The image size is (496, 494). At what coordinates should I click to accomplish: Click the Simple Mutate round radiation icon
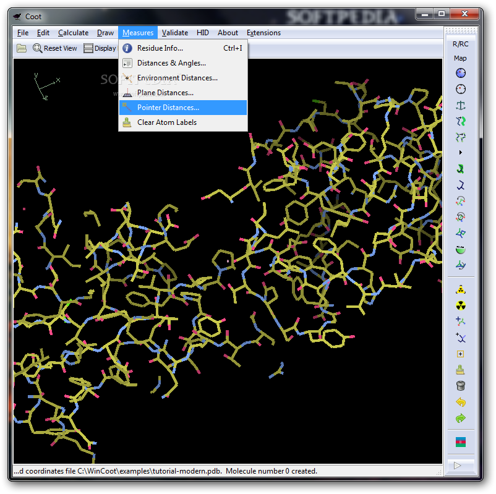click(x=461, y=305)
